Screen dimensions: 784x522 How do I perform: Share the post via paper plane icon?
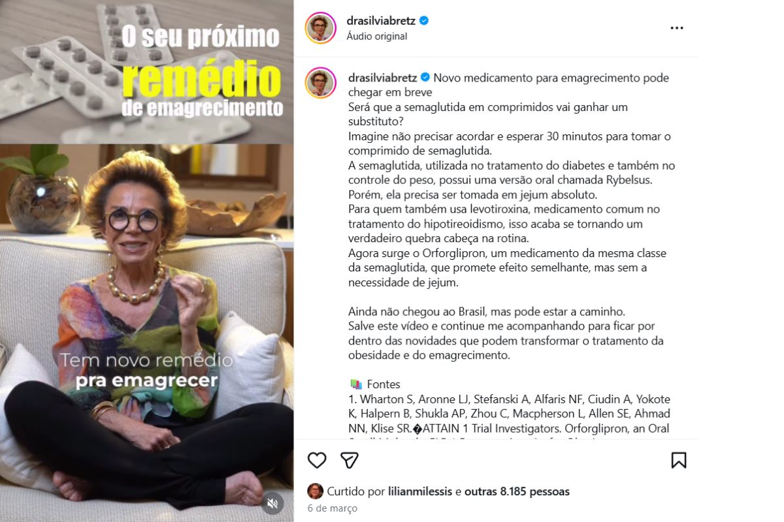[x=350, y=460]
